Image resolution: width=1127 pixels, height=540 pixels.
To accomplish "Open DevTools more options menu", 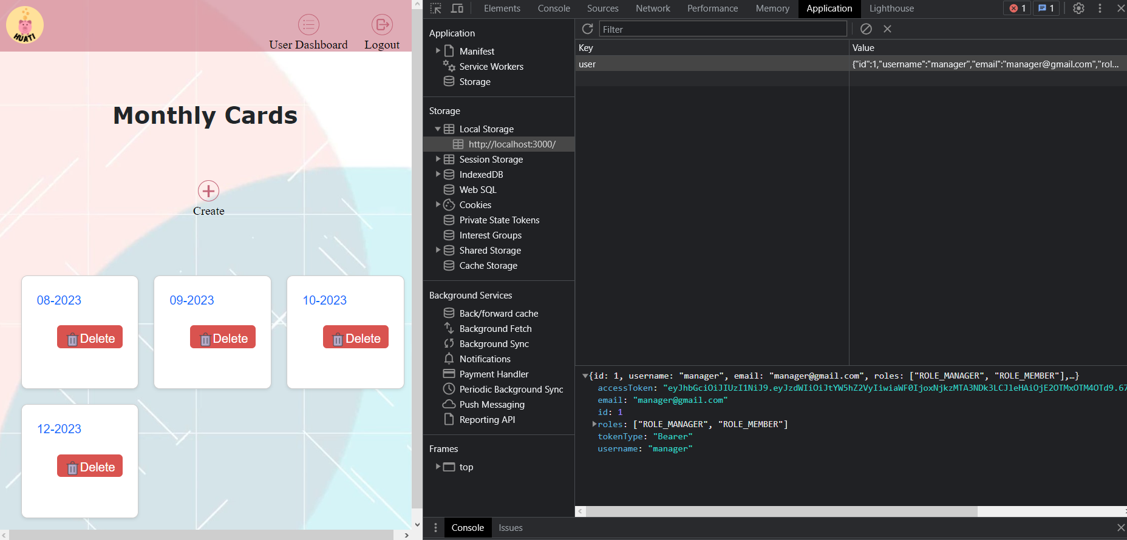I will (1100, 8).
